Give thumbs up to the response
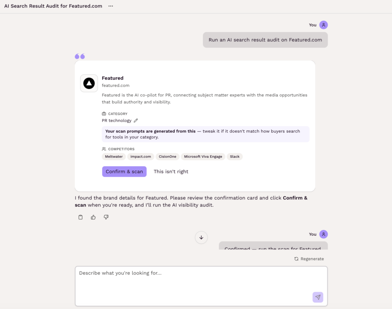Image resolution: width=392 pixels, height=309 pixels. click(x=93, y=217)
